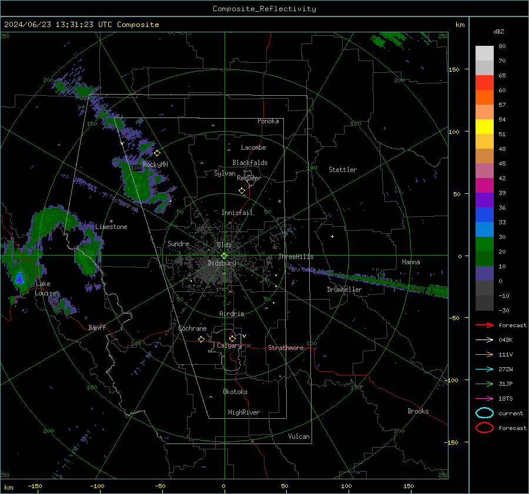Viewport: 529px width, 494px height.
Task: Click the dBZ legend heading
Action: tap(498, 32)
